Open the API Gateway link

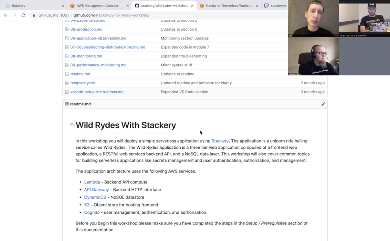(96, 190)
